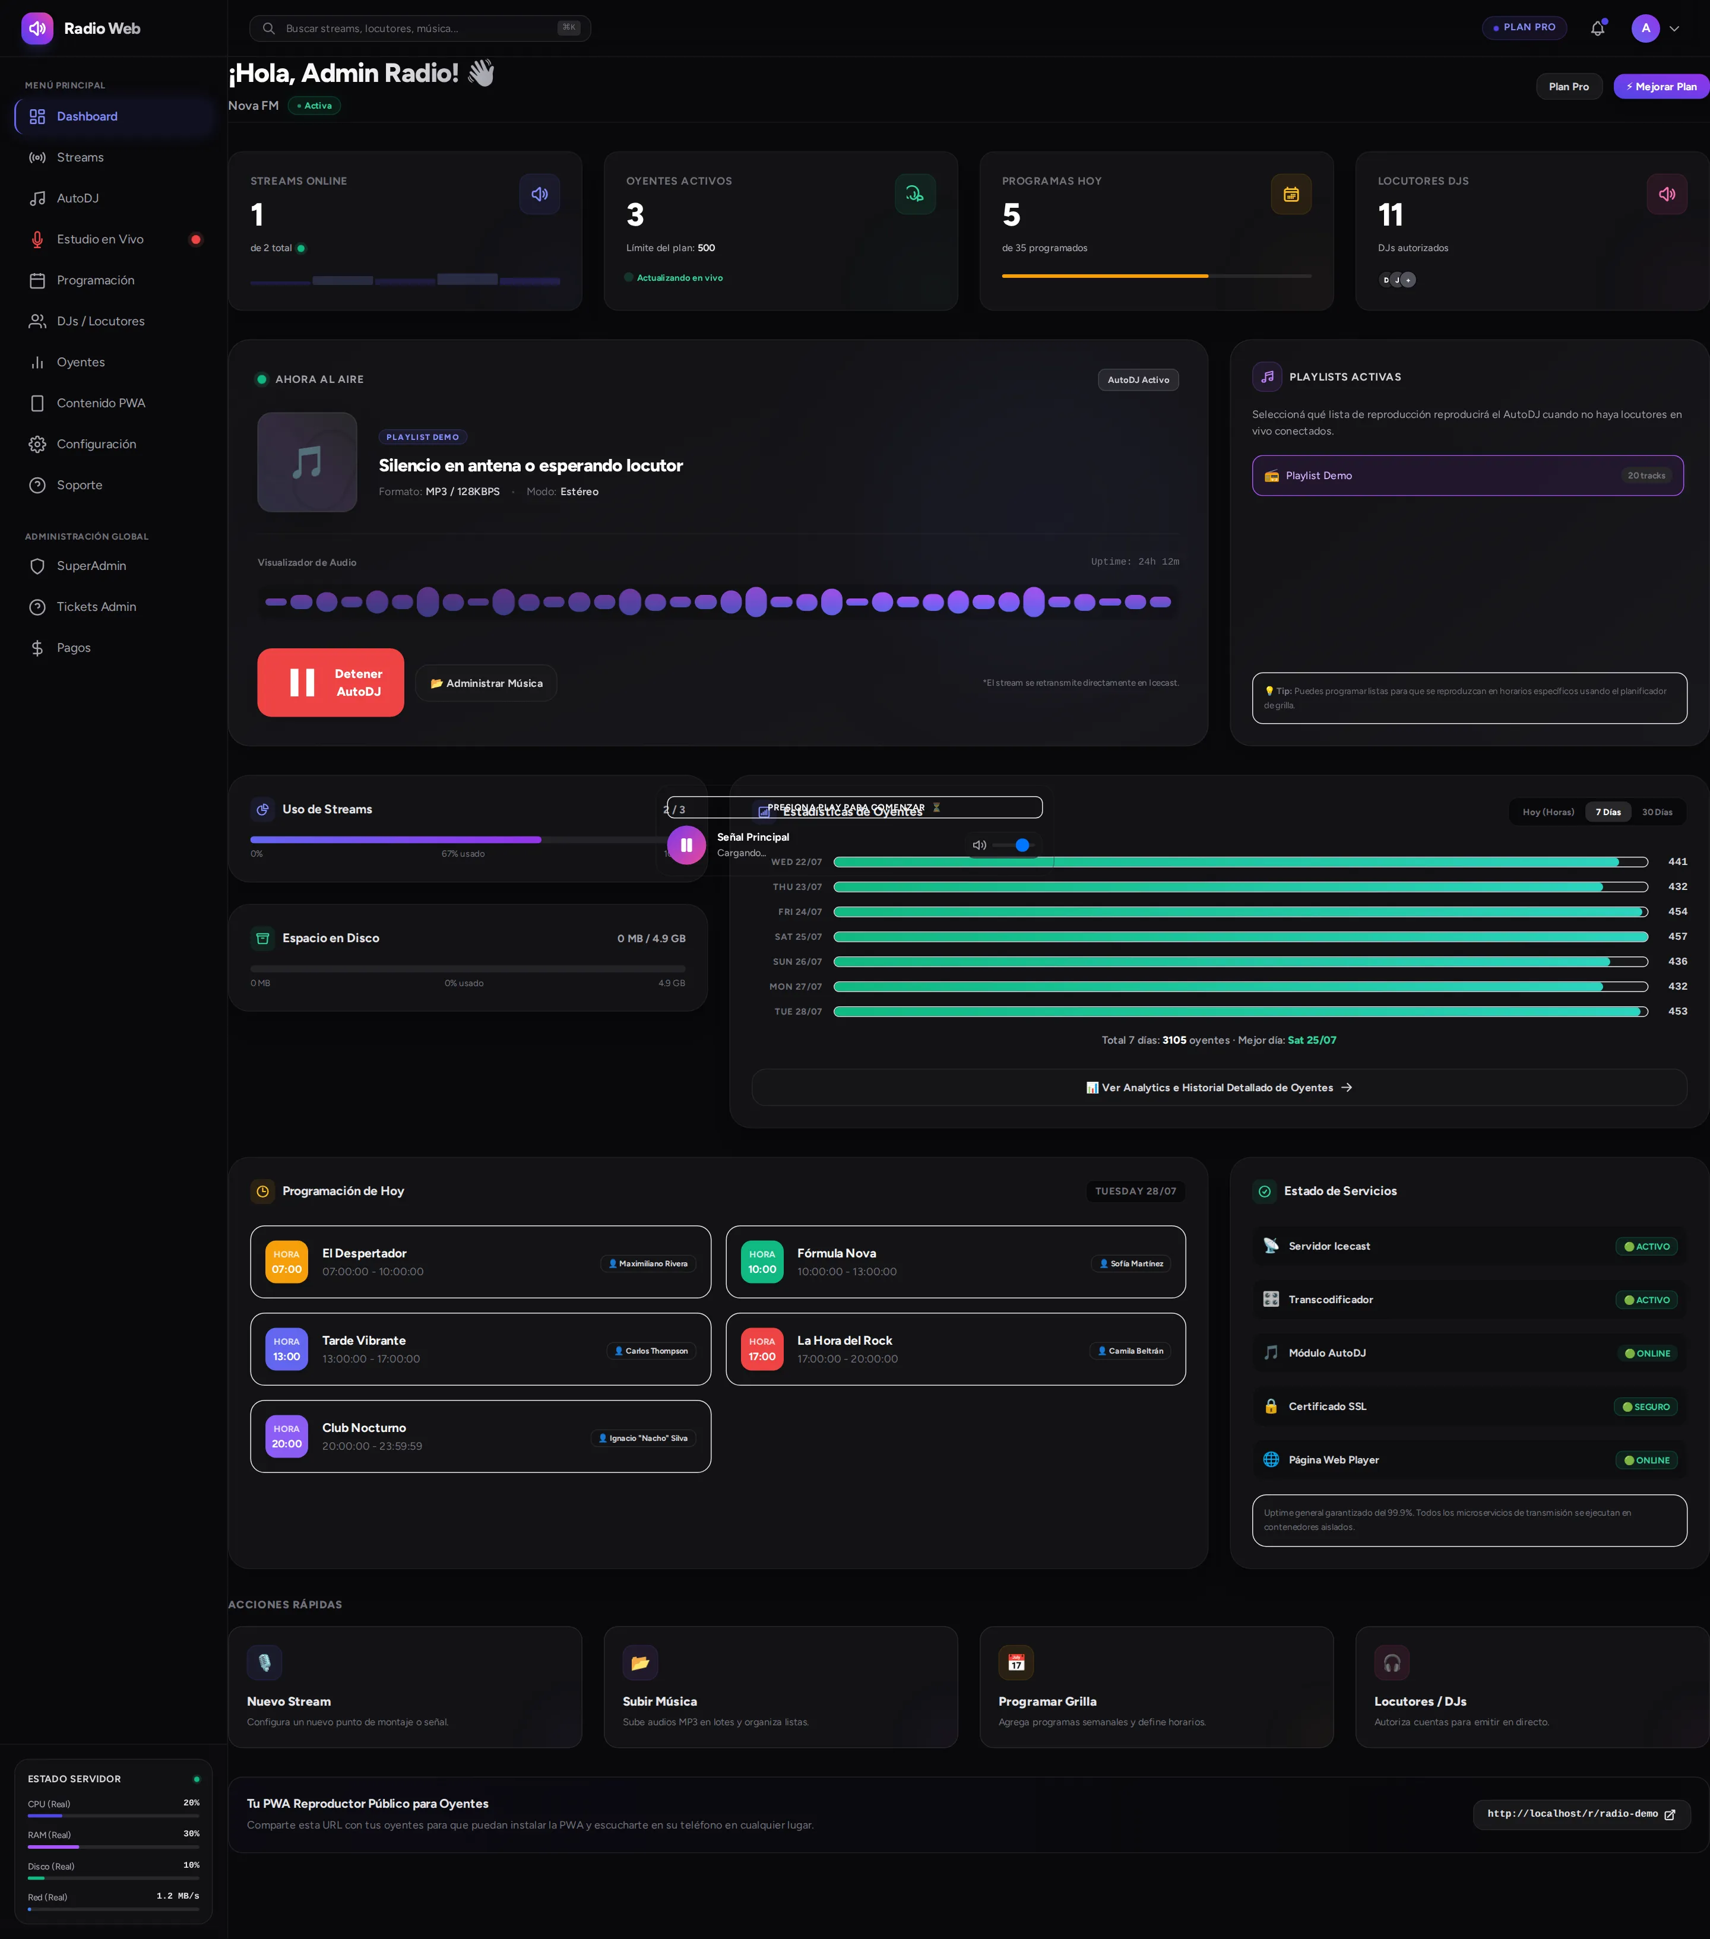
Task: Click the album art music note thumbnail
Action: click(308, 462)
